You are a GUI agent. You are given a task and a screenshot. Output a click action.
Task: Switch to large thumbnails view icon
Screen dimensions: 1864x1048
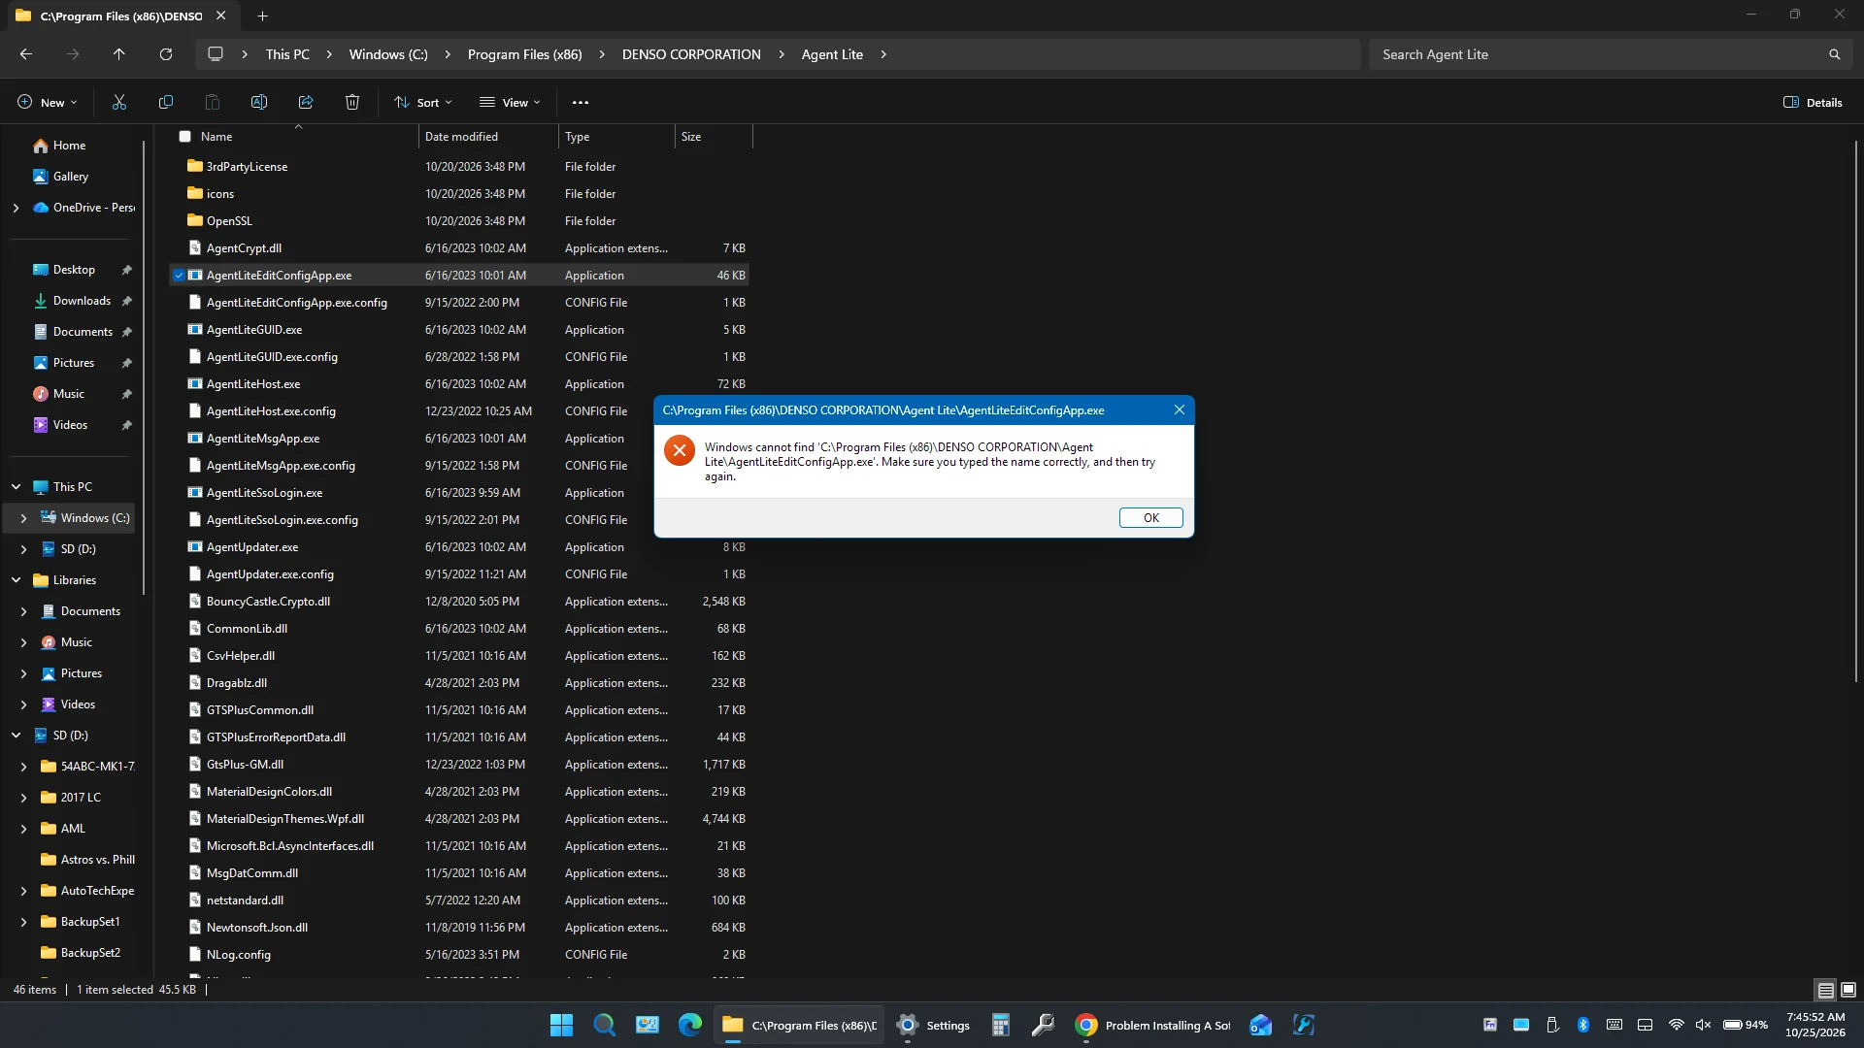(x=1848, y=990)
